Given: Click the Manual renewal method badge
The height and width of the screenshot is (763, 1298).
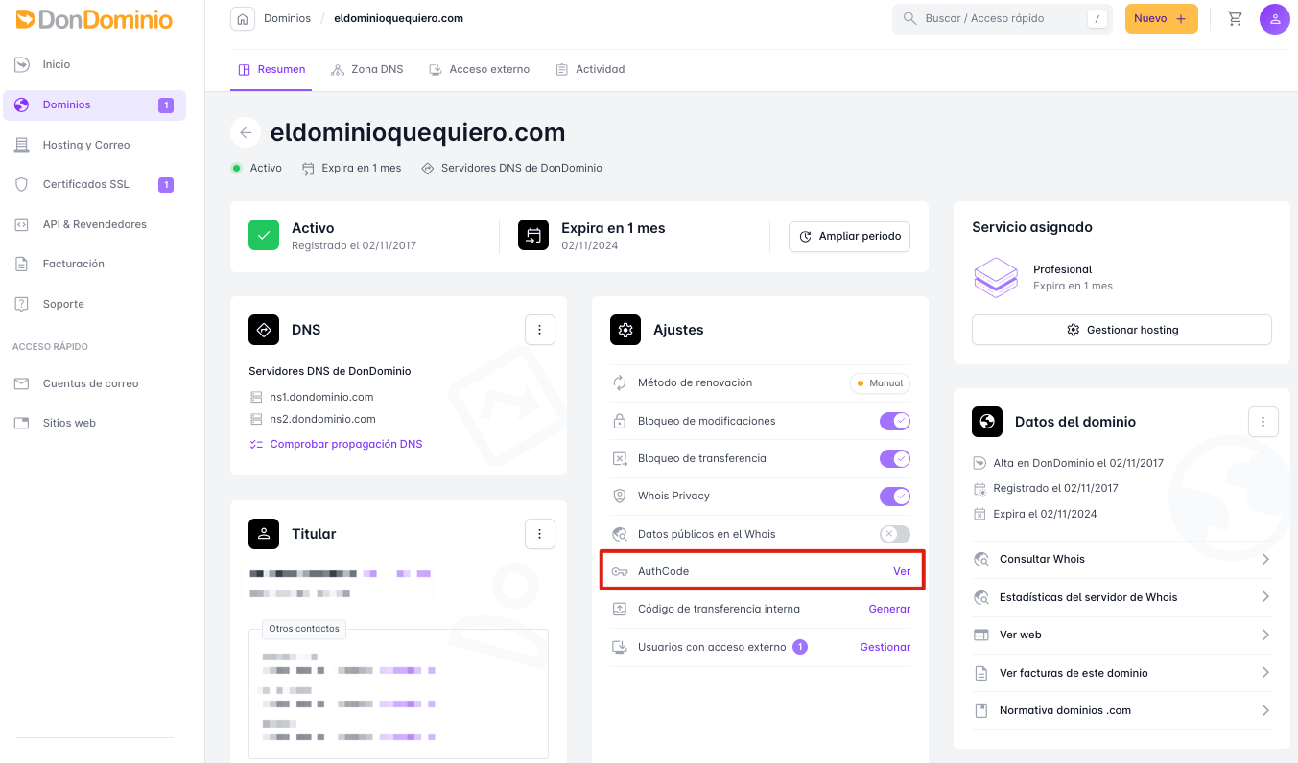Looking at the screenshot, I should 880,382.
